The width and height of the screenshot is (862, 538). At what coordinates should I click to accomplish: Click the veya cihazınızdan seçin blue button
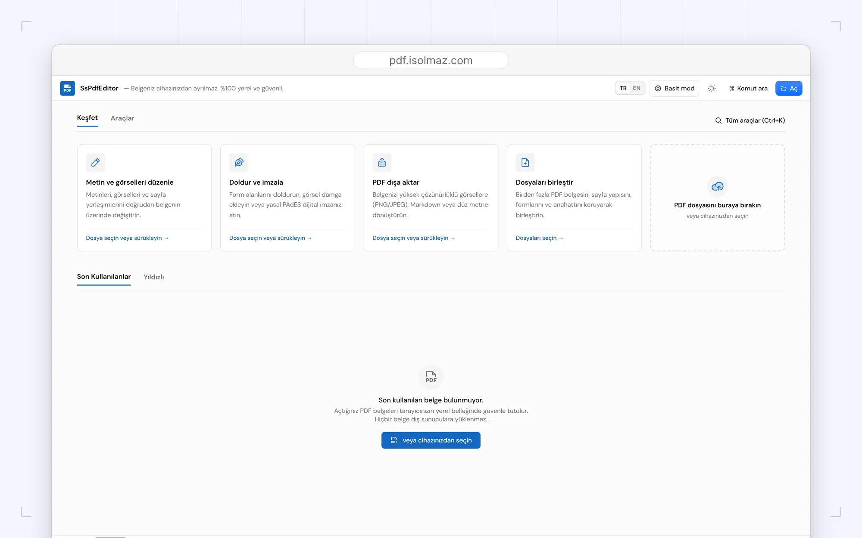(x=431, y=440)
